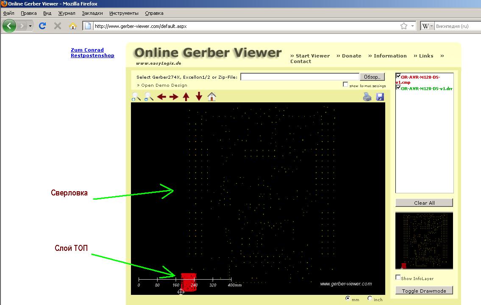Enable show format settings checkbox
Image resolution: width=481 pixels, height=305 pixels.
345,84
